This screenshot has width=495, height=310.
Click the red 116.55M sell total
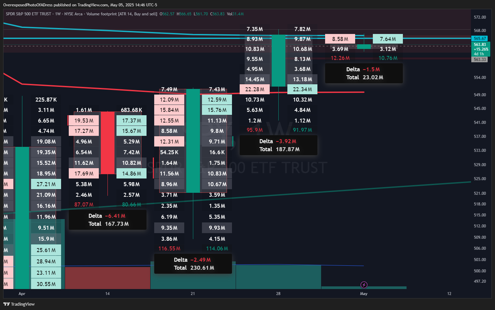pos(169,248)
